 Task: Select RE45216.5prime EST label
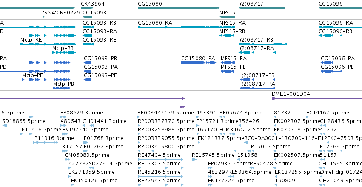(x=159, y=172)
